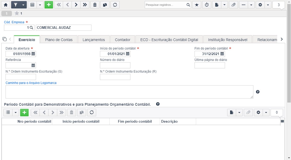291x160 pixels.
Task: Open calendar for Referência field
Action: pos(33,65)
